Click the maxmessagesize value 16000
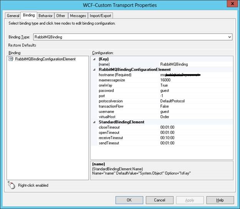 click(165, 80)
